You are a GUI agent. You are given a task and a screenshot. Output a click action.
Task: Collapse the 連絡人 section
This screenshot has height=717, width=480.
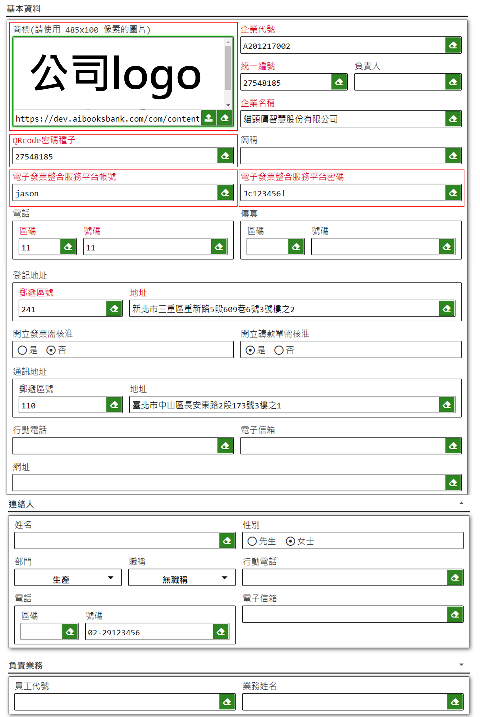pyautogui.click(x=461, y=503)
